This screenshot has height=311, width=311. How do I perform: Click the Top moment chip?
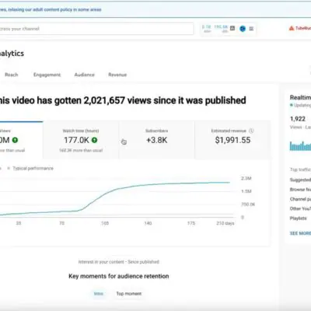[x=129, y=294]
